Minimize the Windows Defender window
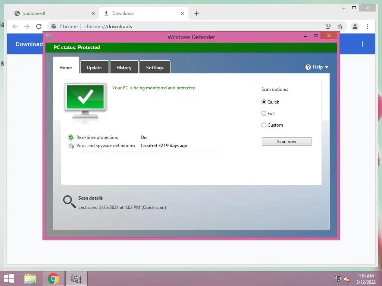382x286 pixels. click(x=306, y=36)
